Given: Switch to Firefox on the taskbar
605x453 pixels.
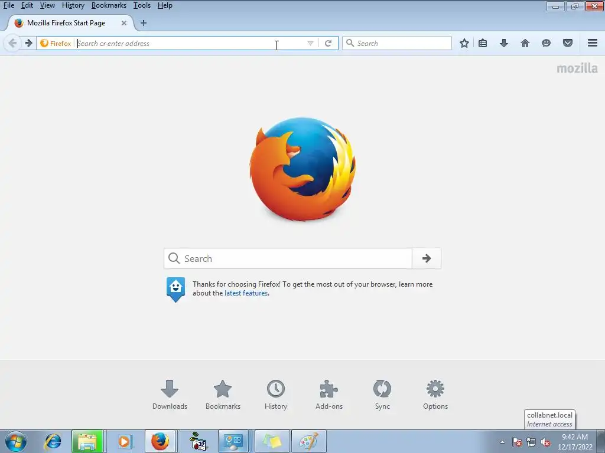Looking at the screenshot, I should click(160, 441).
